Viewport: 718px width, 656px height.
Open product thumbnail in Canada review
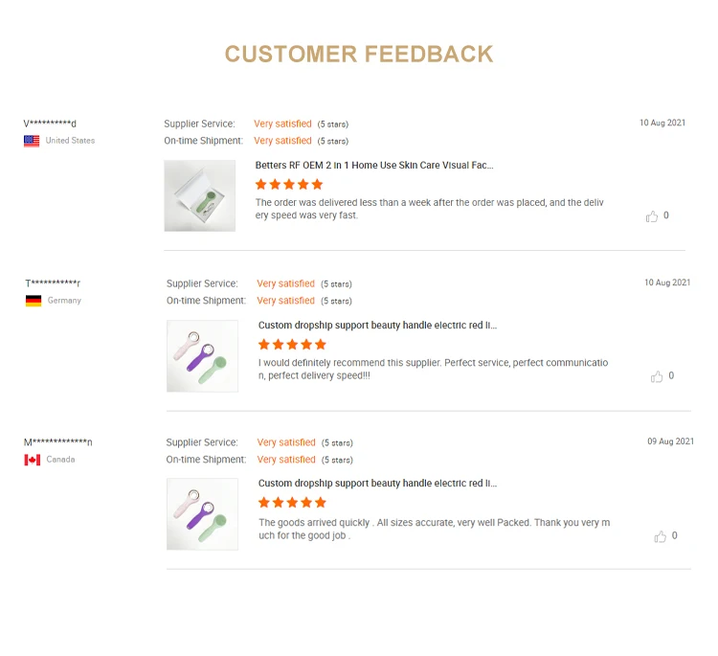[x=202, y=514]
